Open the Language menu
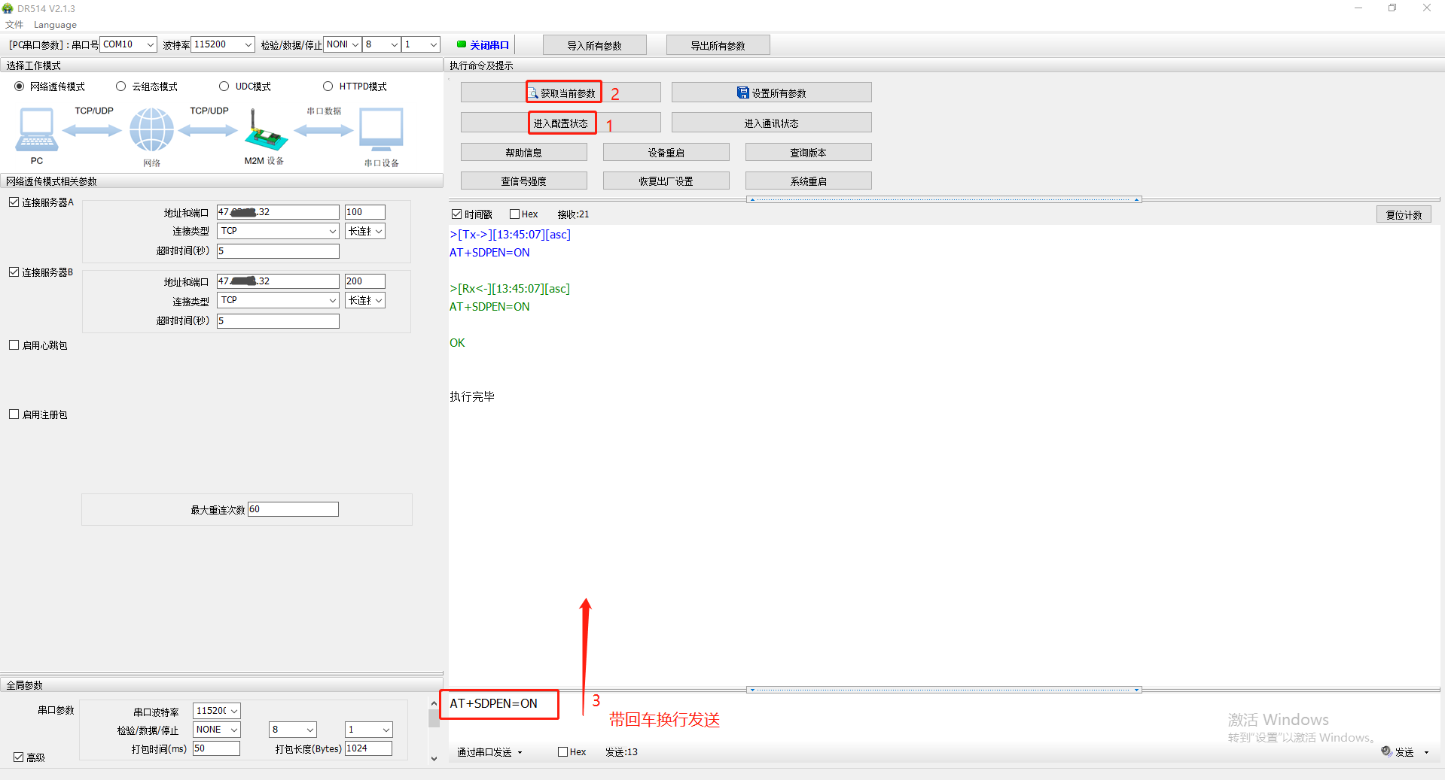 coord(55,25)
